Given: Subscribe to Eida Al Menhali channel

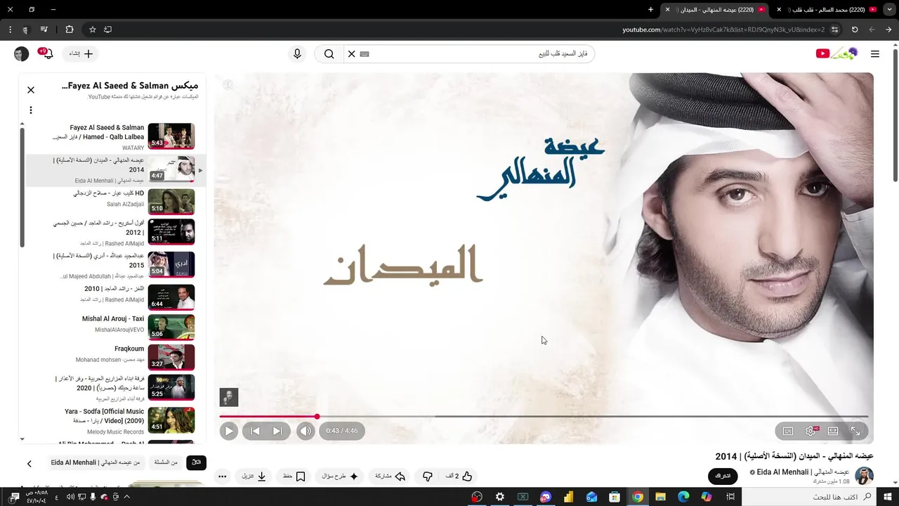Looking at the screenshot, I should (723, 476).
